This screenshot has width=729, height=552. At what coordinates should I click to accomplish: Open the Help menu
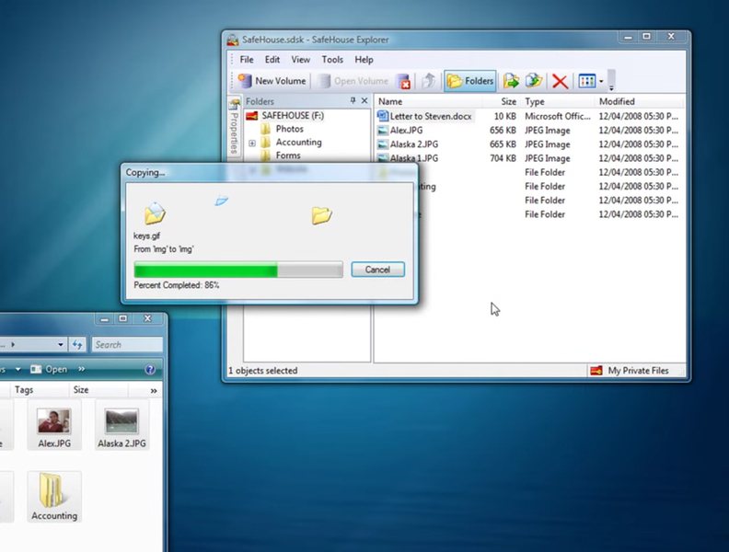[x=364, y=60]
